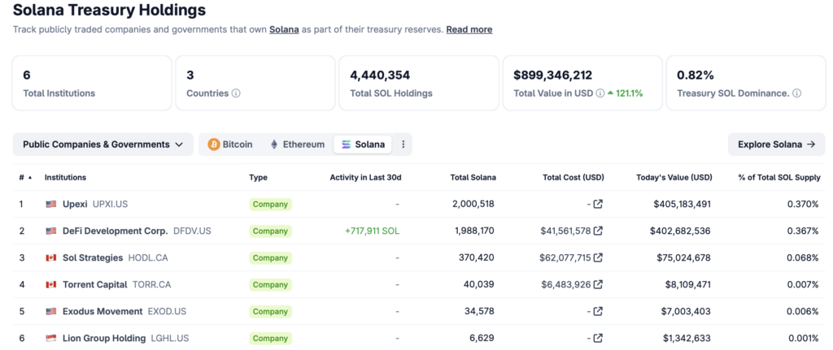Click info icon next to Total Value in USD
The height and width of the screenshot is (350, 833).
coord(600,93)
